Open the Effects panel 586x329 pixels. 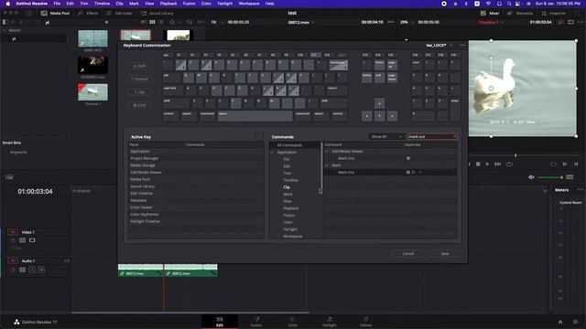pos(88,13)
